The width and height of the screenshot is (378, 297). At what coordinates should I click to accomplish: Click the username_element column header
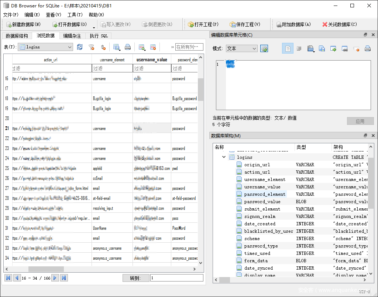point(112,60)
